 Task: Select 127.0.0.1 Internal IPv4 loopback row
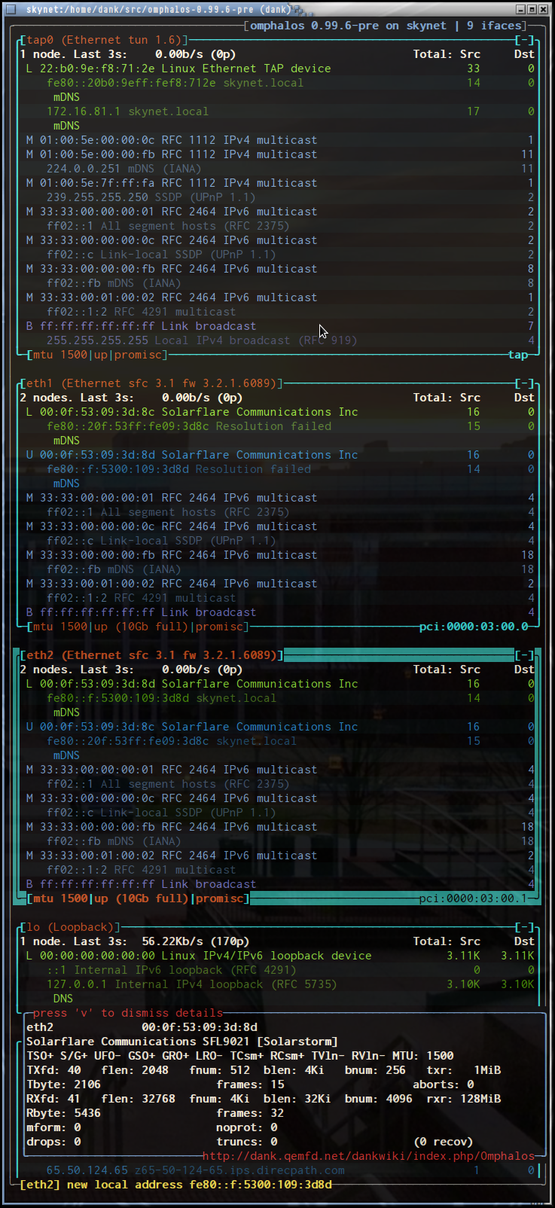pyautogui.click(x=191, y=984)
